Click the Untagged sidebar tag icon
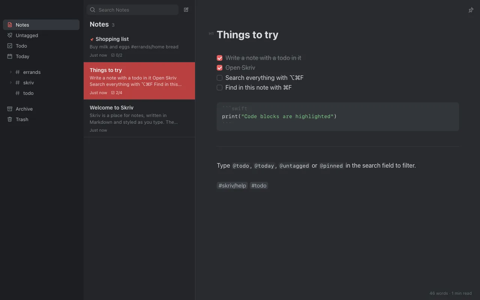Viewport: 480px width, 300px height. click(x=10, y=35)
